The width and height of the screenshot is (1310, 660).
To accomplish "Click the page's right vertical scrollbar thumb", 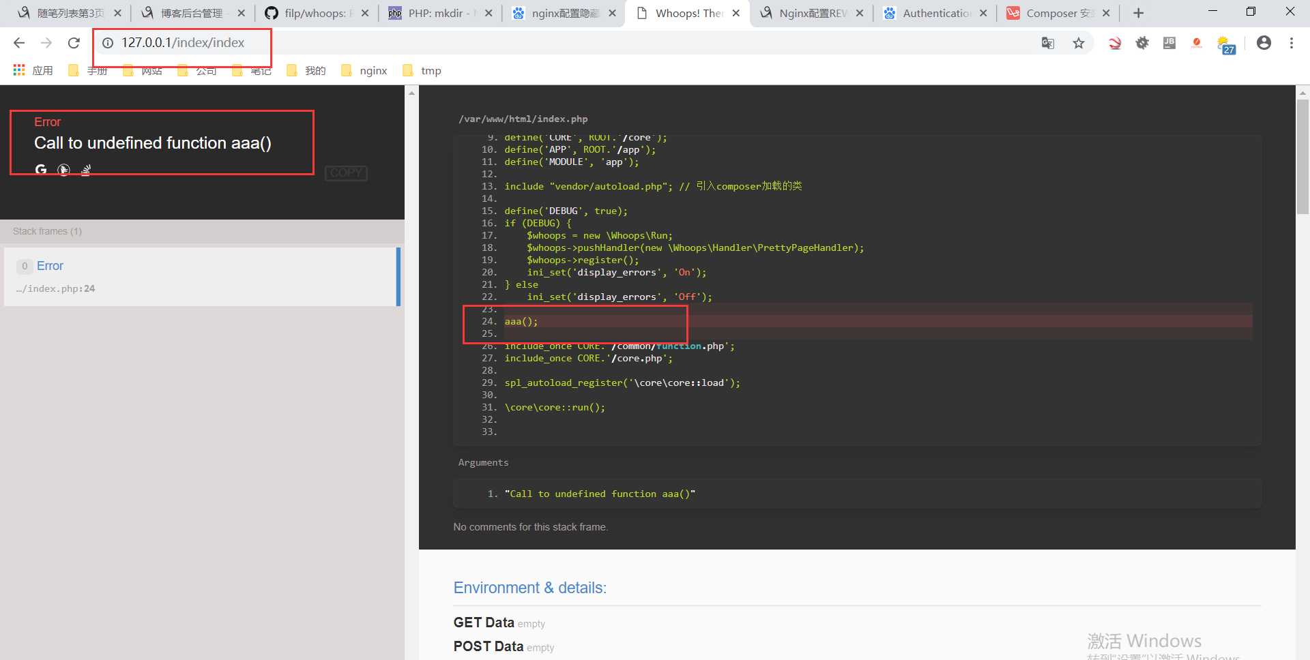I will [1302, 157].
